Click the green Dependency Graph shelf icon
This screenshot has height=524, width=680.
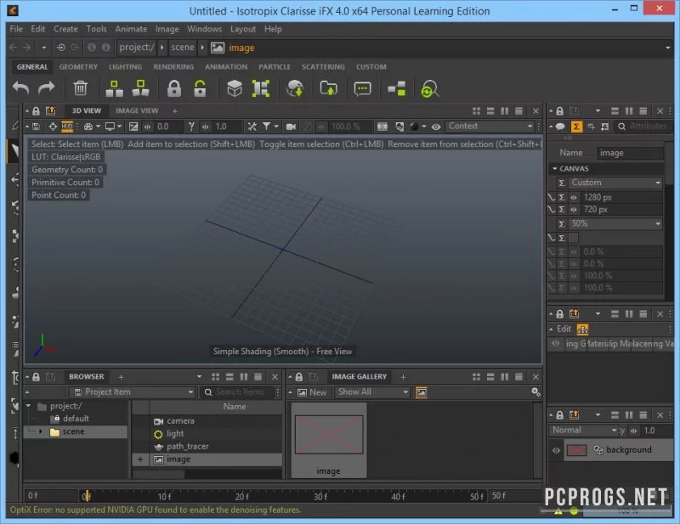[396, 89]
